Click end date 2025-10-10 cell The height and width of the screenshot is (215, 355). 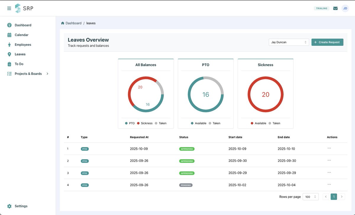point(286,149)
